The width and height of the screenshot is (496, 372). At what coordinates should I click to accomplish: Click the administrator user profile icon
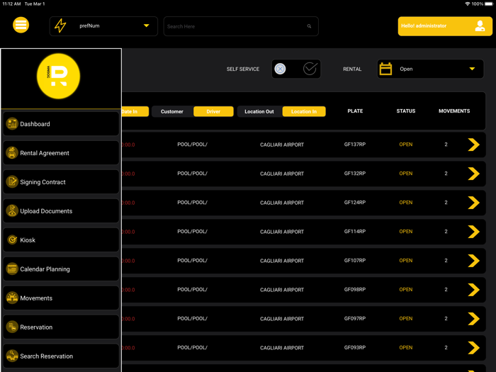coord(480,26)
